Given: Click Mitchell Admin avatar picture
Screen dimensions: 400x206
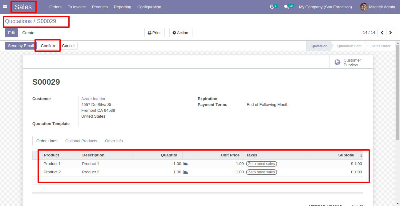Looking at the screenshot, I should pyautogui.click(x=364, y=7).
